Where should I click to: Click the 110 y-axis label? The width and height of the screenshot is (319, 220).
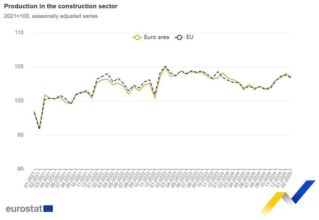[x=19, y=33]
